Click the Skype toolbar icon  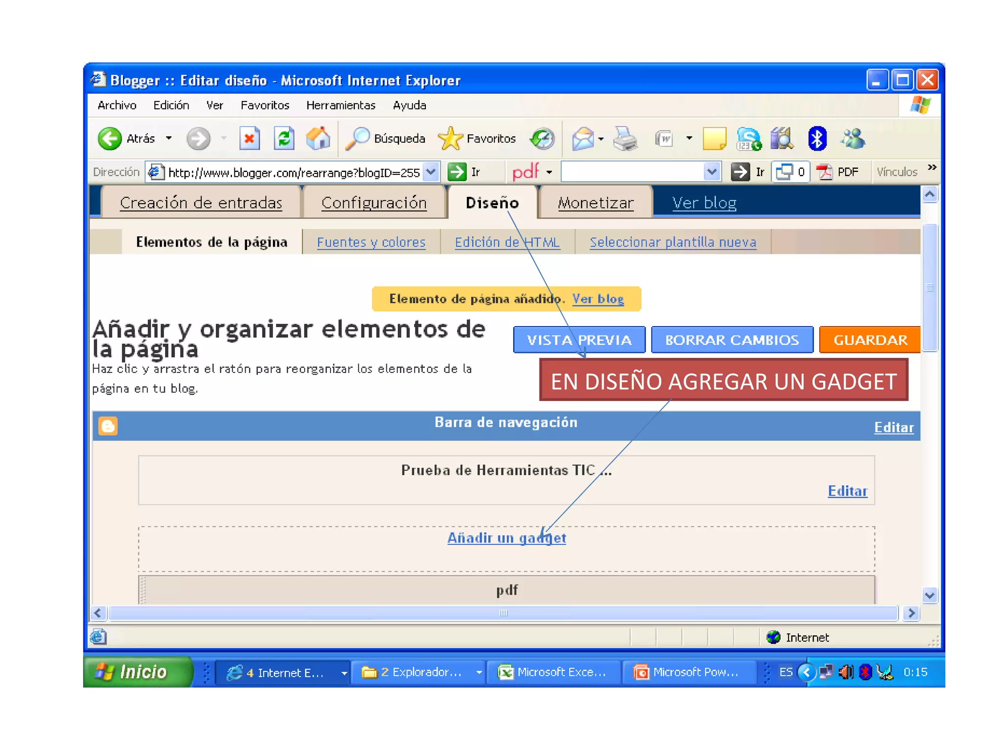click(x=749, y=139)
